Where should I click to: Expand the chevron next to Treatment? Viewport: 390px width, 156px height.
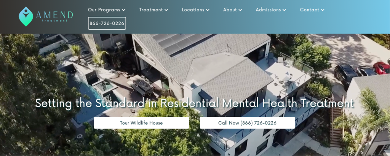click(x=166, y=10)
